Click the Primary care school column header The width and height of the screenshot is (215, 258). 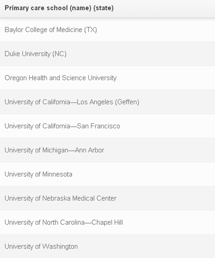tap(107, 8)
